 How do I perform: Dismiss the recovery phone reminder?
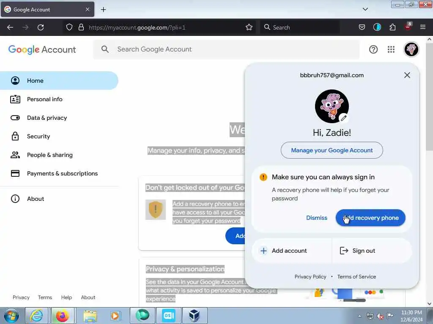[316, 218]
